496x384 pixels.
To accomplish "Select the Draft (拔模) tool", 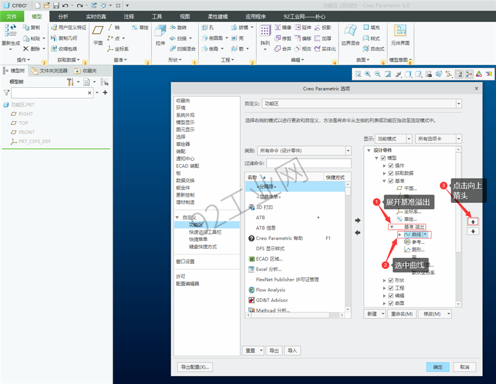I will tap(240, 28).
